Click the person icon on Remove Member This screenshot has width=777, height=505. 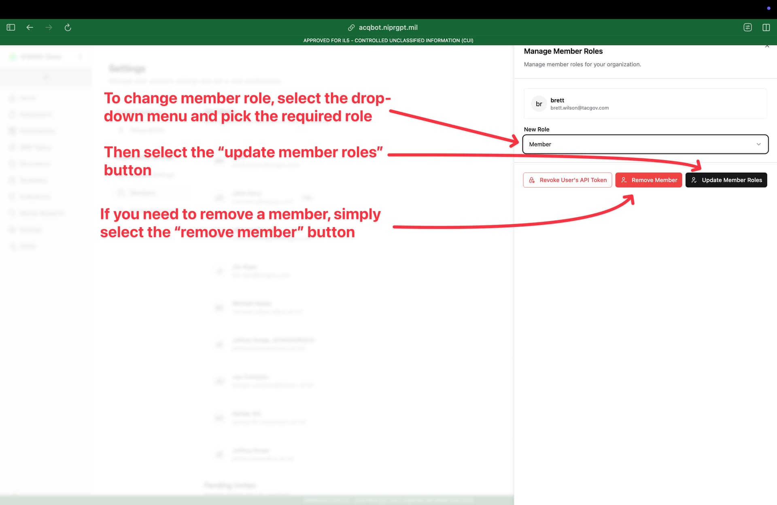[x=624, y=180]
